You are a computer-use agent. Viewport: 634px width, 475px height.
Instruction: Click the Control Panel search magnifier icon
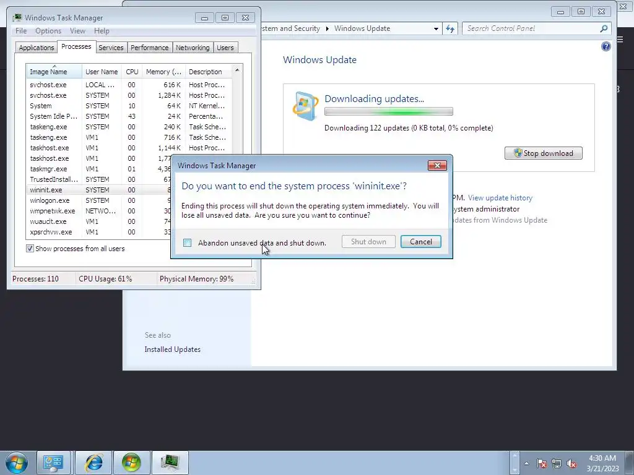(604, 28)
